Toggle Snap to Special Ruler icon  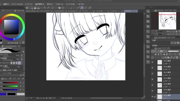[82, 8]
